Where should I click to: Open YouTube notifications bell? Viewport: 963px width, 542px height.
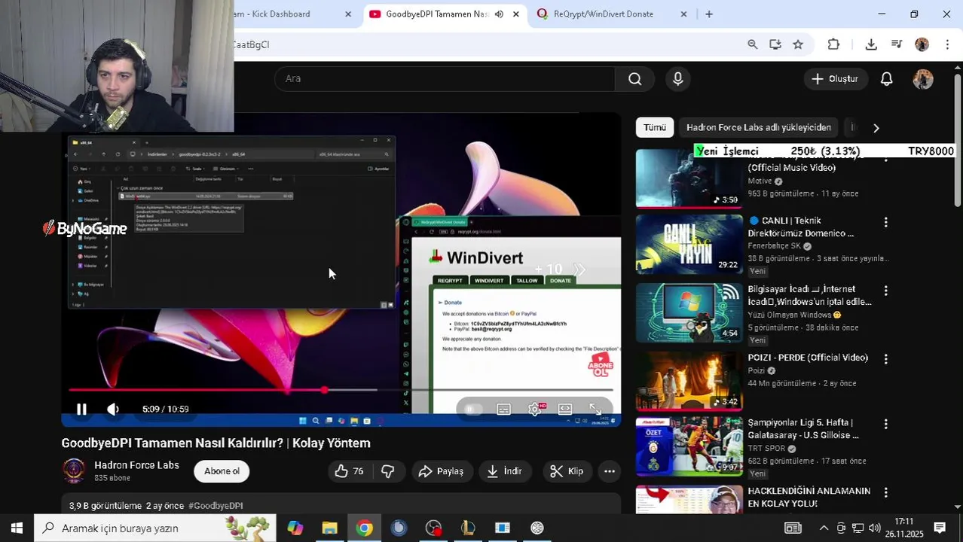pyautogui.click(x=886, y=79)
